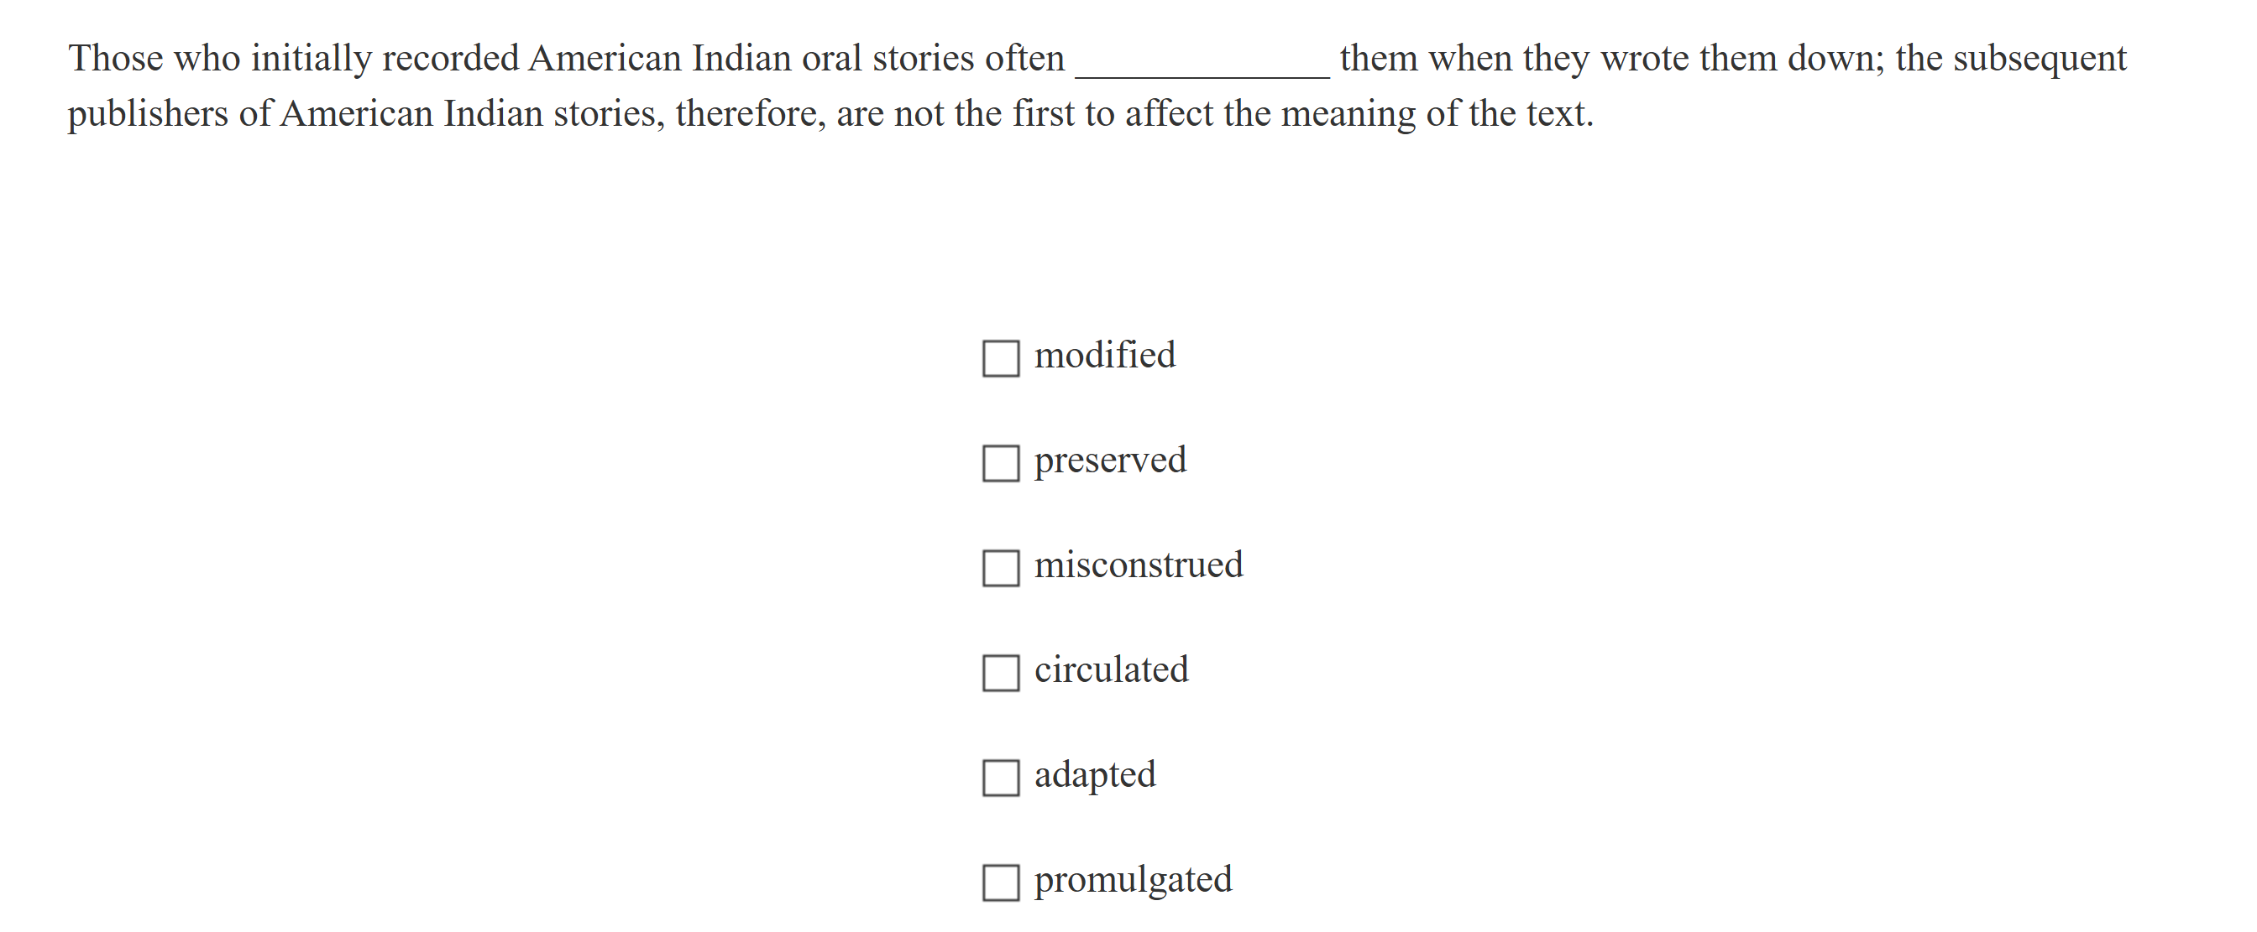Select the answer option labeled 'circulated'
Screen dimensions: 2257x932
pos(1112,670)
